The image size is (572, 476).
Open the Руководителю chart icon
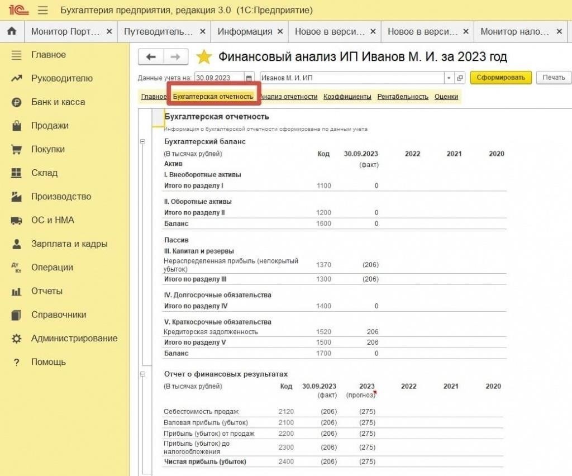click(16, 78)
